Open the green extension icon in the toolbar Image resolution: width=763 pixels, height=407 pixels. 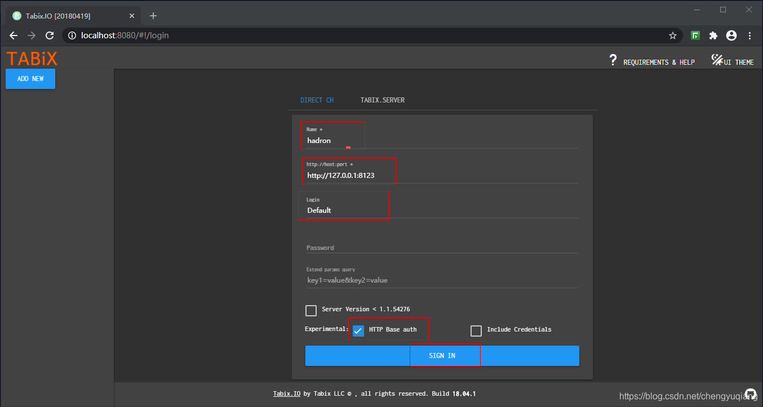click(x=695, y=35)
